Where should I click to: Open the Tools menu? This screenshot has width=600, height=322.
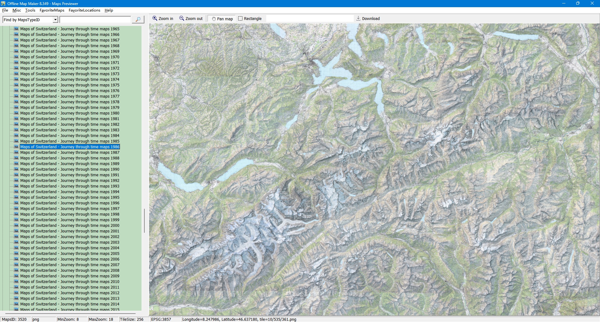pyautogui.click(x=30, y=10)
